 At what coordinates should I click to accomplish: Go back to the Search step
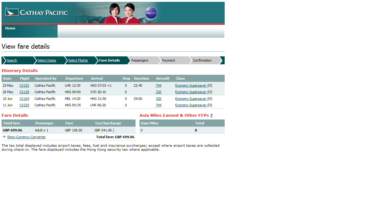pyautogui.click(x=12, y=60)
